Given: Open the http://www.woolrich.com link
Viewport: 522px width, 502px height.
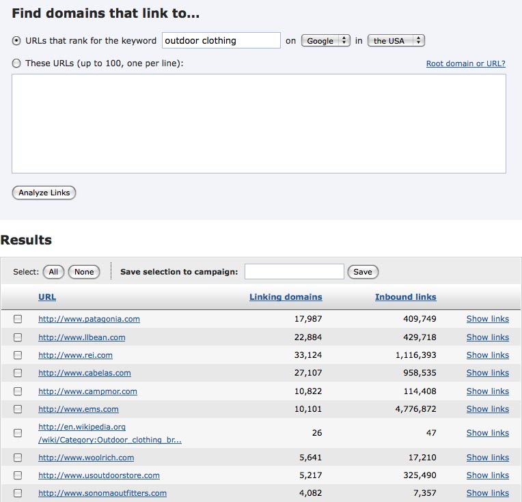Looking at the screenshot, I should pos(86,458).
